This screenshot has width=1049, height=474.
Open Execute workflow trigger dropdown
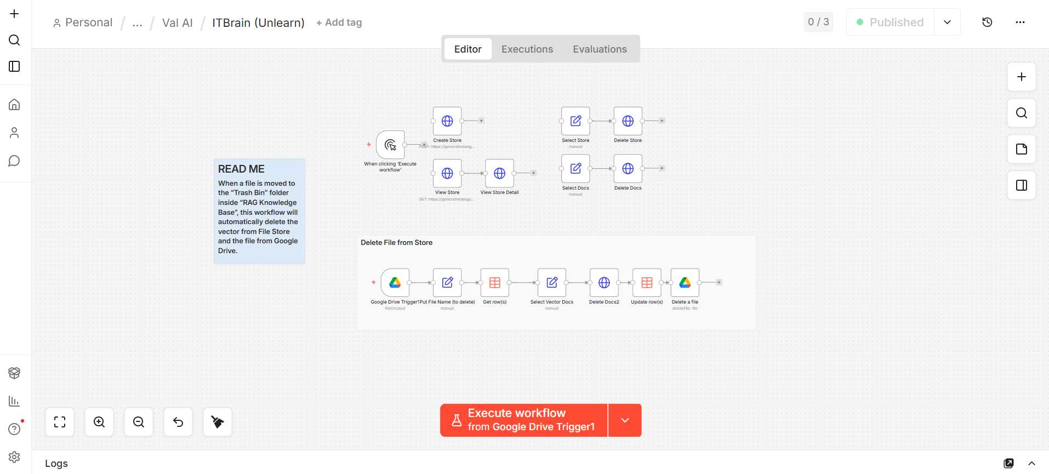click(625, 420)
